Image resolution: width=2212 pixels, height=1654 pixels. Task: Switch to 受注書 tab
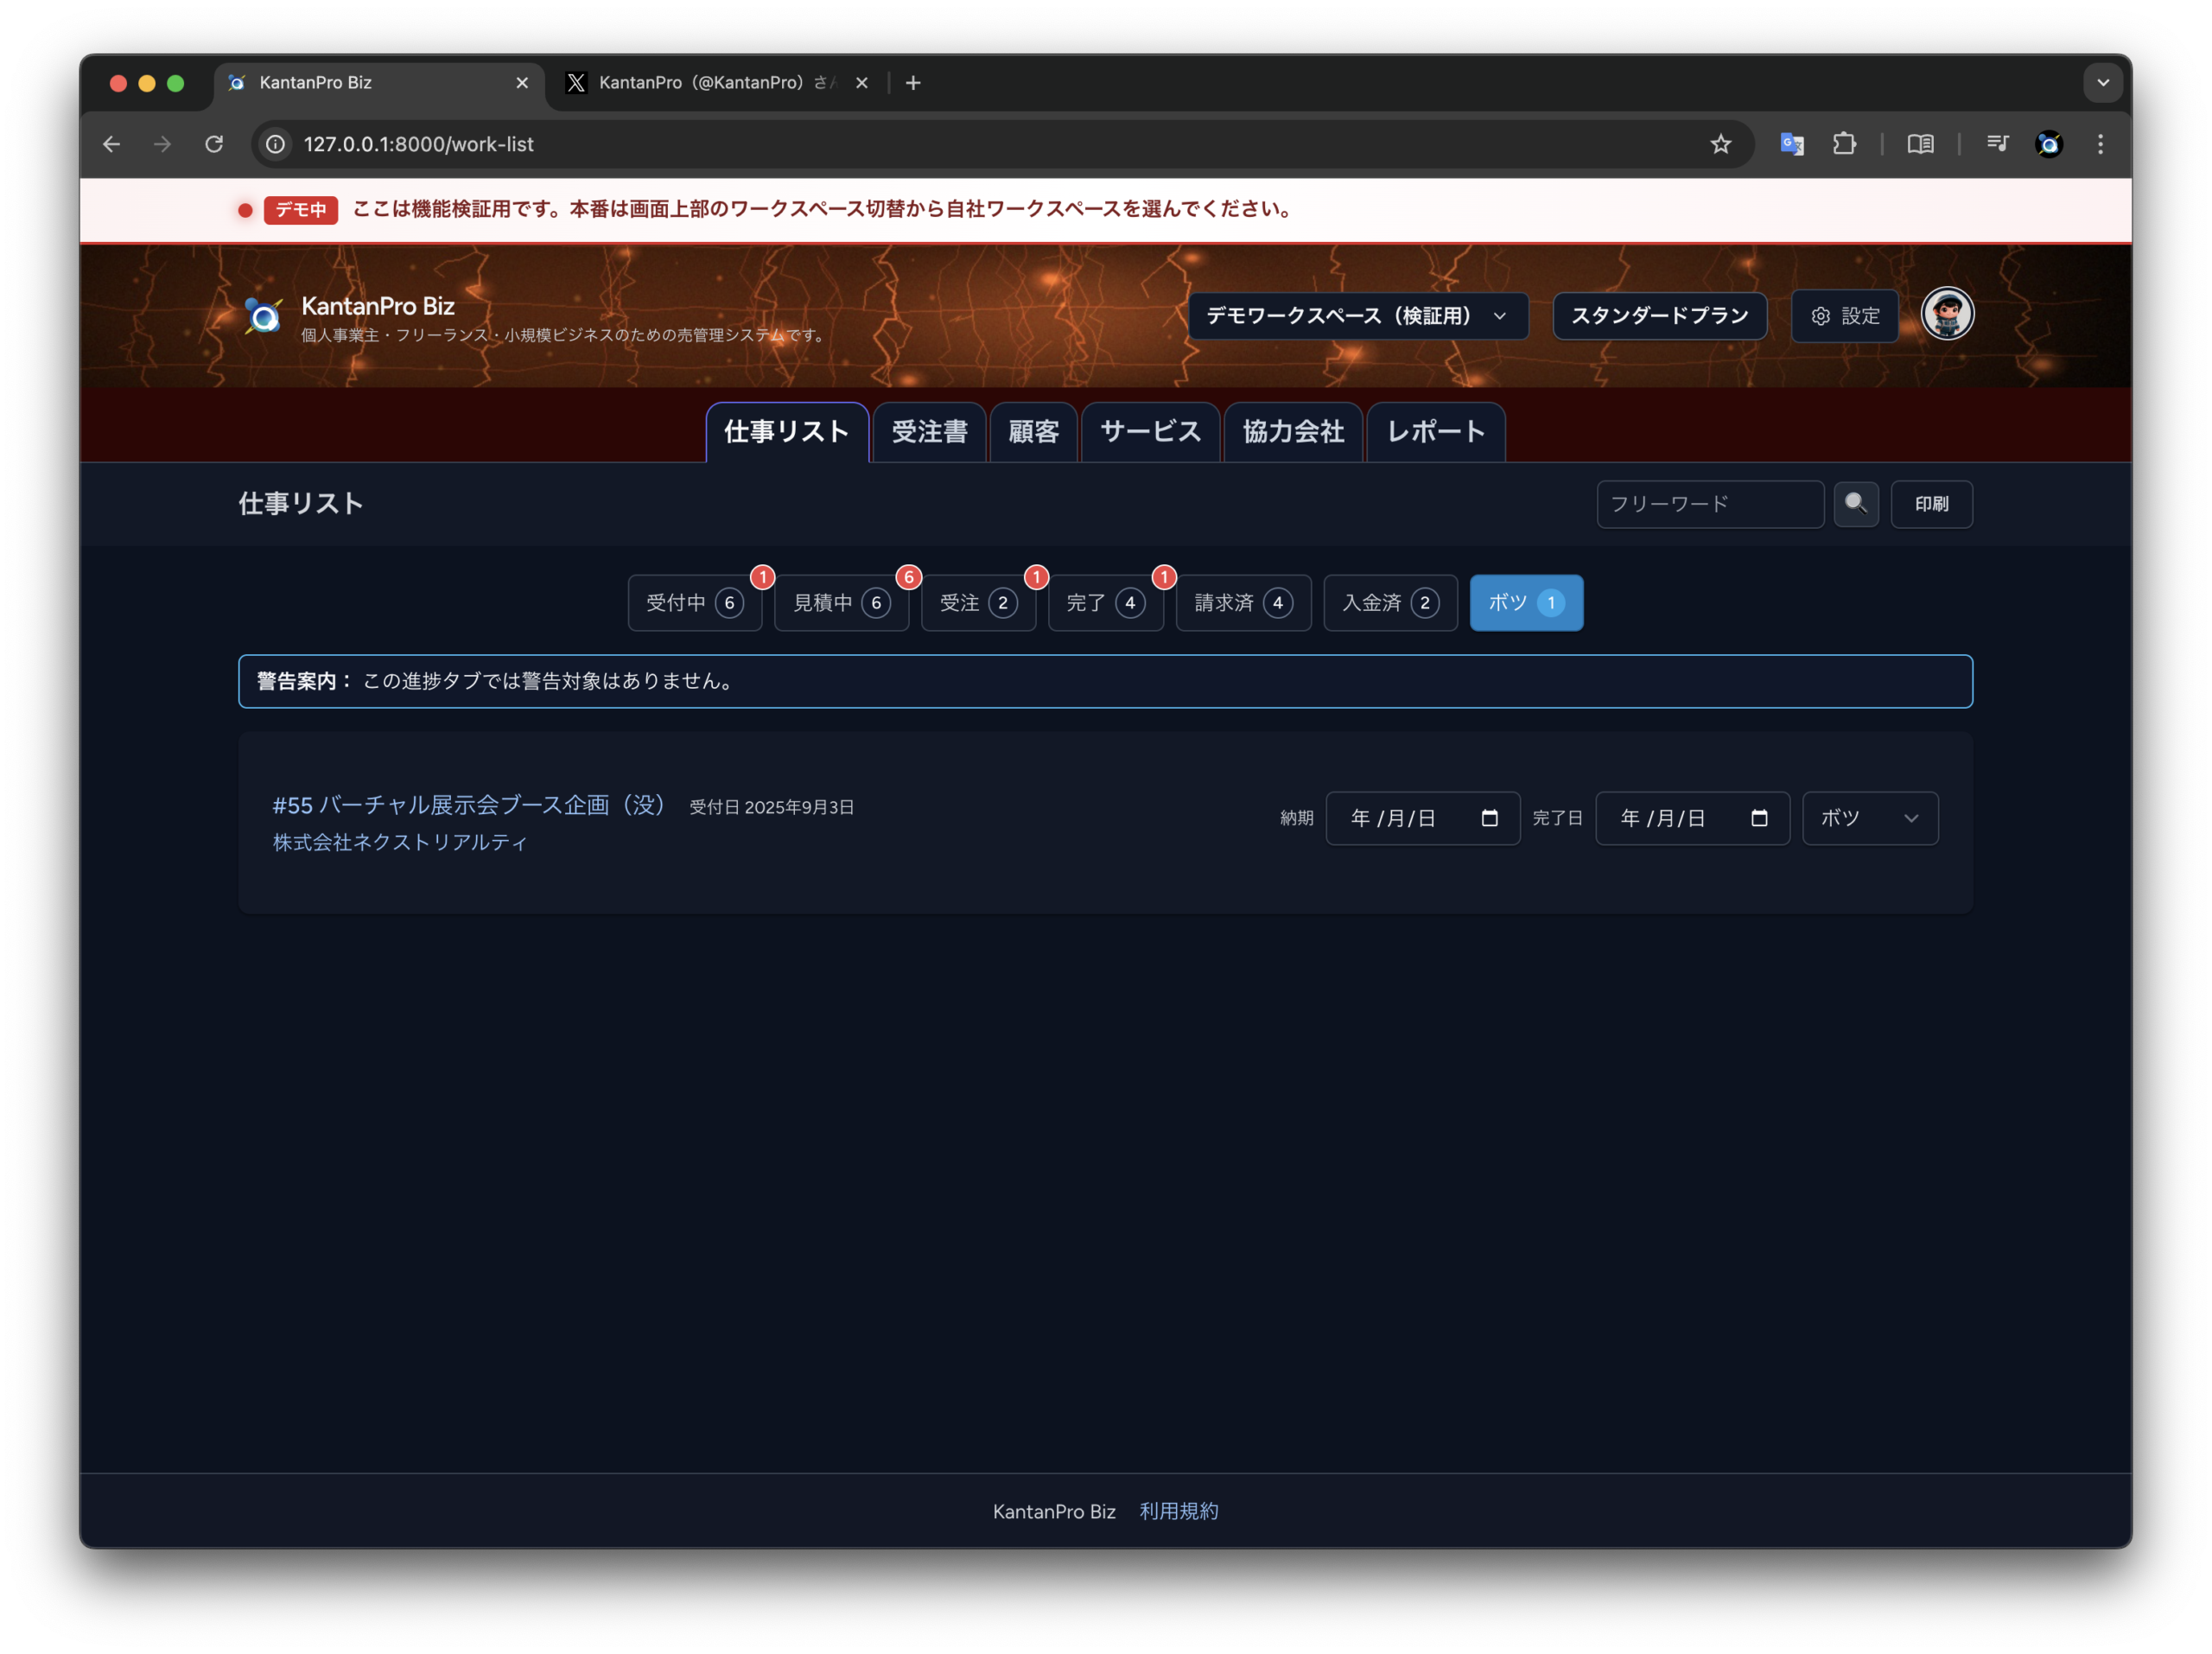pyautogui.click(x=929, y=432)
